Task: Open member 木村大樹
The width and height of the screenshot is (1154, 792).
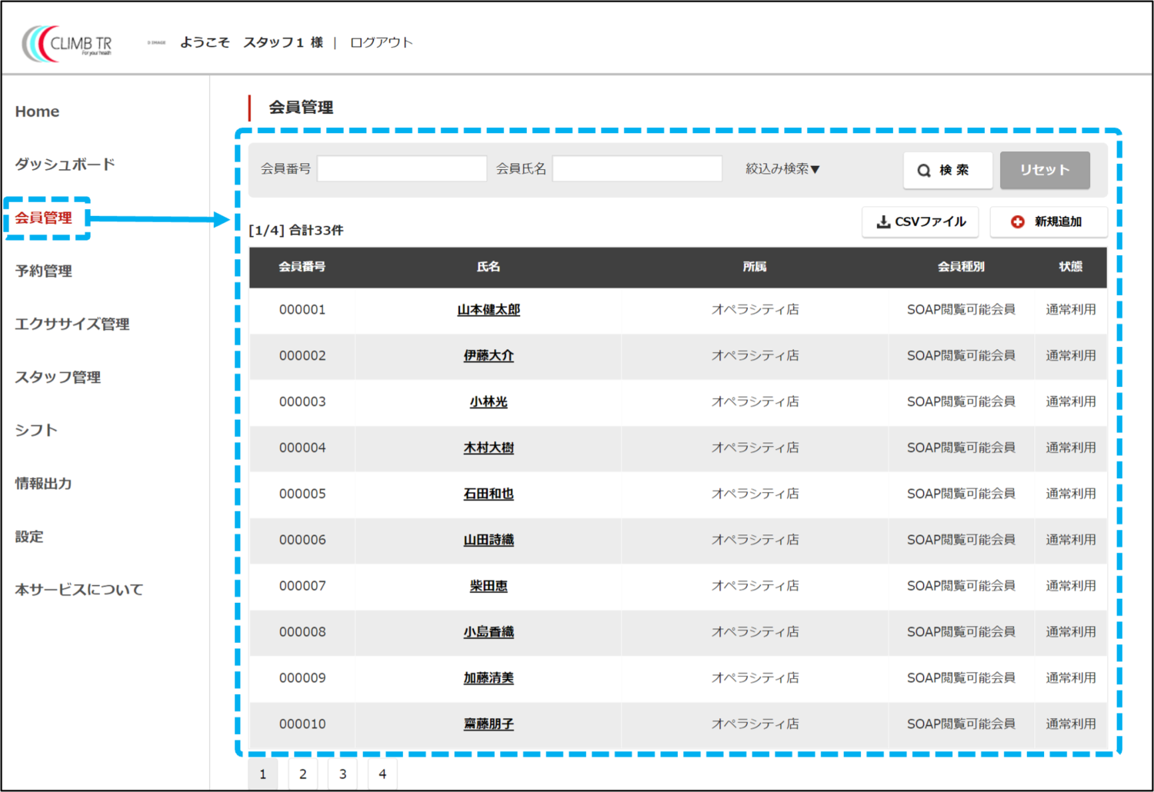Action: (x=489, y=448)
